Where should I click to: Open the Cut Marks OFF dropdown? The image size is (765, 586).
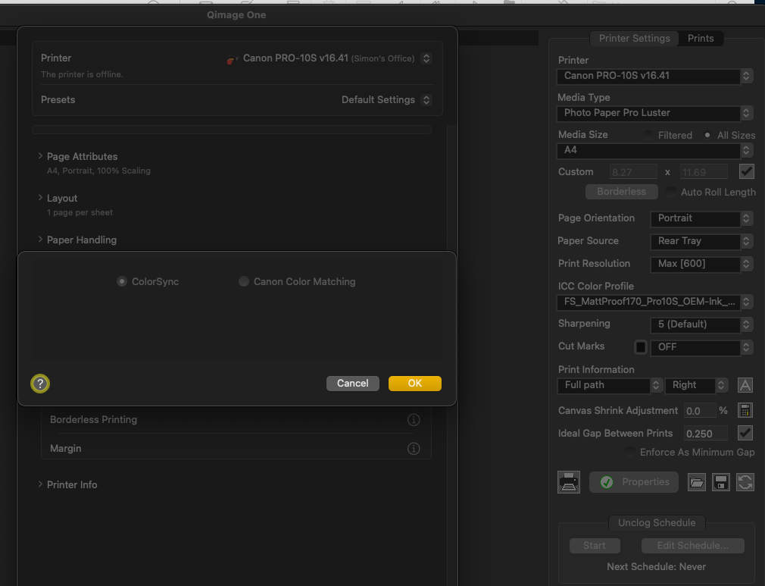click(x=701, y=347)
